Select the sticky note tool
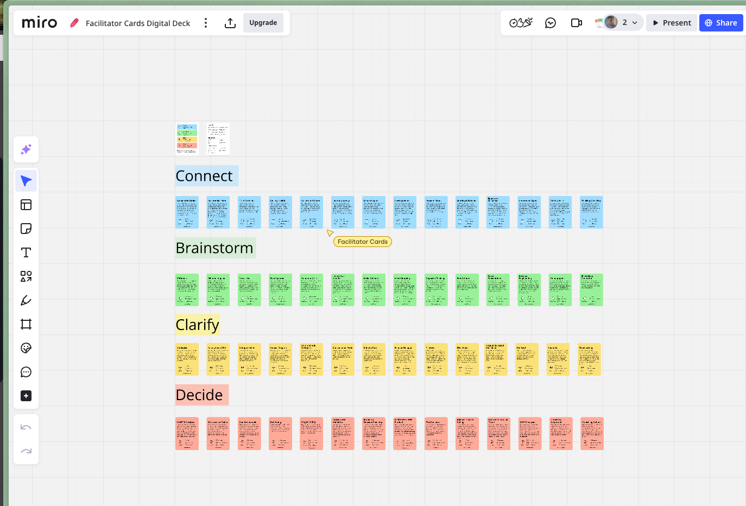 26,229
